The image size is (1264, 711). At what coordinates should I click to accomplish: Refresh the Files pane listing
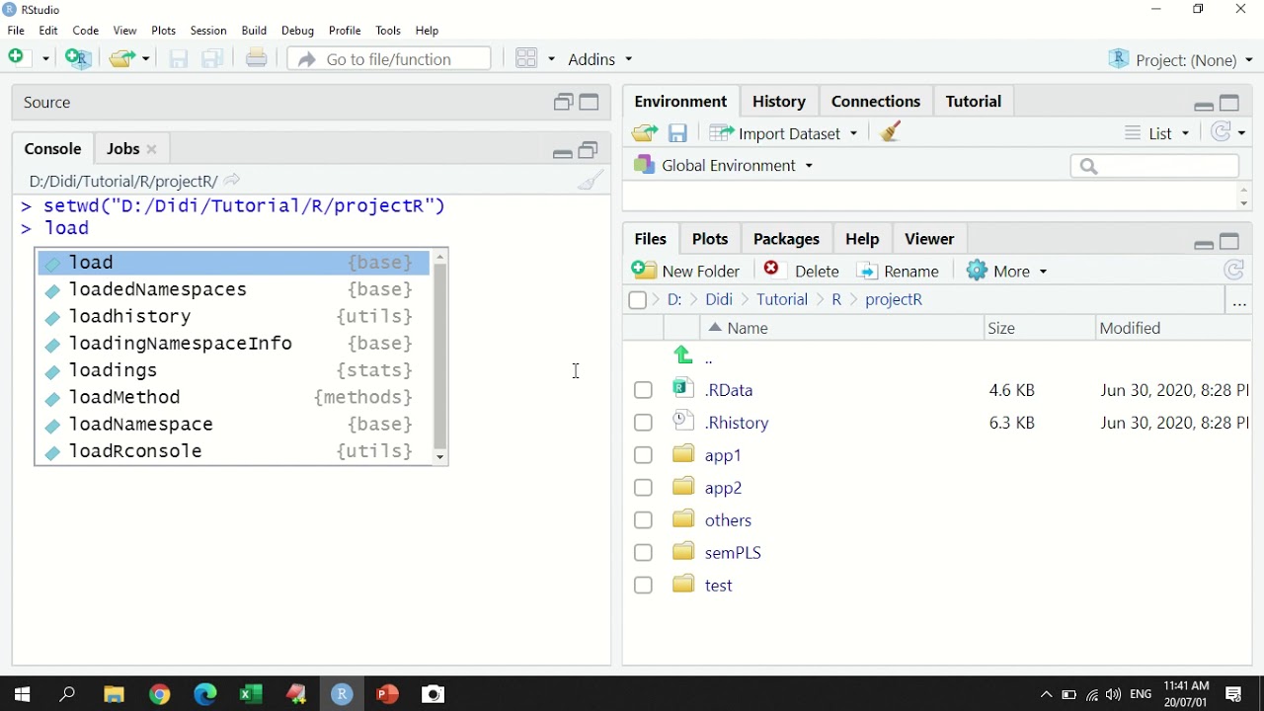click(1233, 271)
